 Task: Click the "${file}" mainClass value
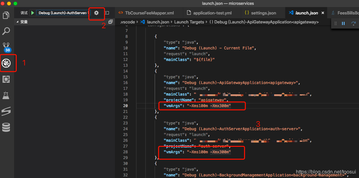pyautogui.click(x=205, y=59)
